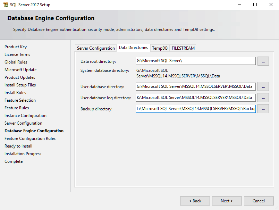The image size is (279, 210).
Task: Open the TempDB tab
Action: tap(160, 48)
